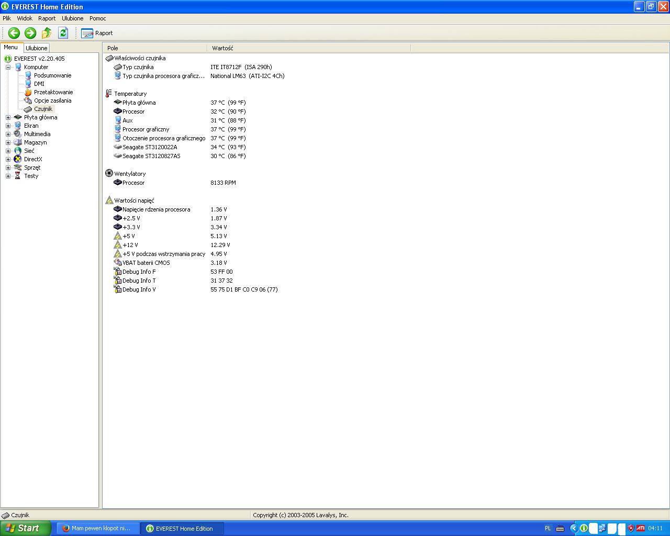Viewport: 670px width, 536px height.
Task: Expand the Testy tree node
Action: [x=8, y=176]
